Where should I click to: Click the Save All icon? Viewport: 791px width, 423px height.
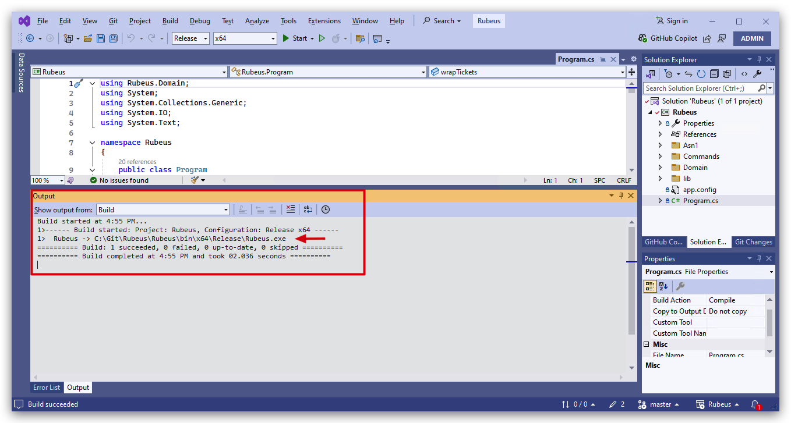point(114,38)
